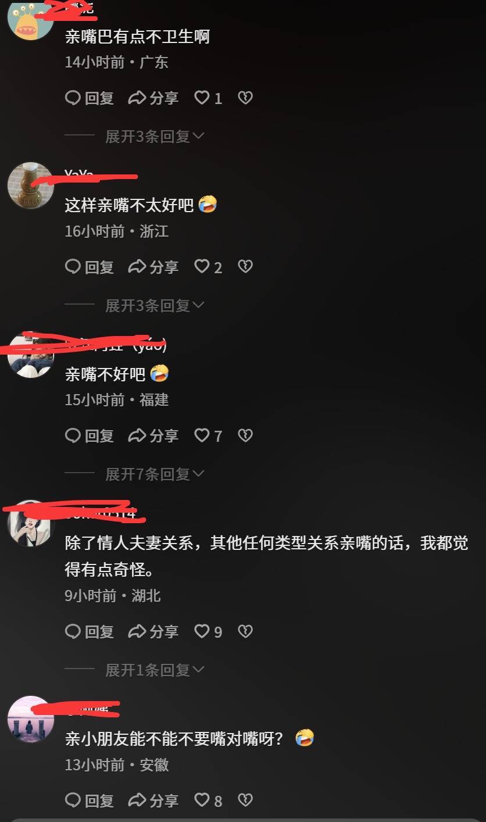Dislike the Hubei comment about couples
Screen dimensions: 486x822
pyautogui.click(x=245, y=632)
